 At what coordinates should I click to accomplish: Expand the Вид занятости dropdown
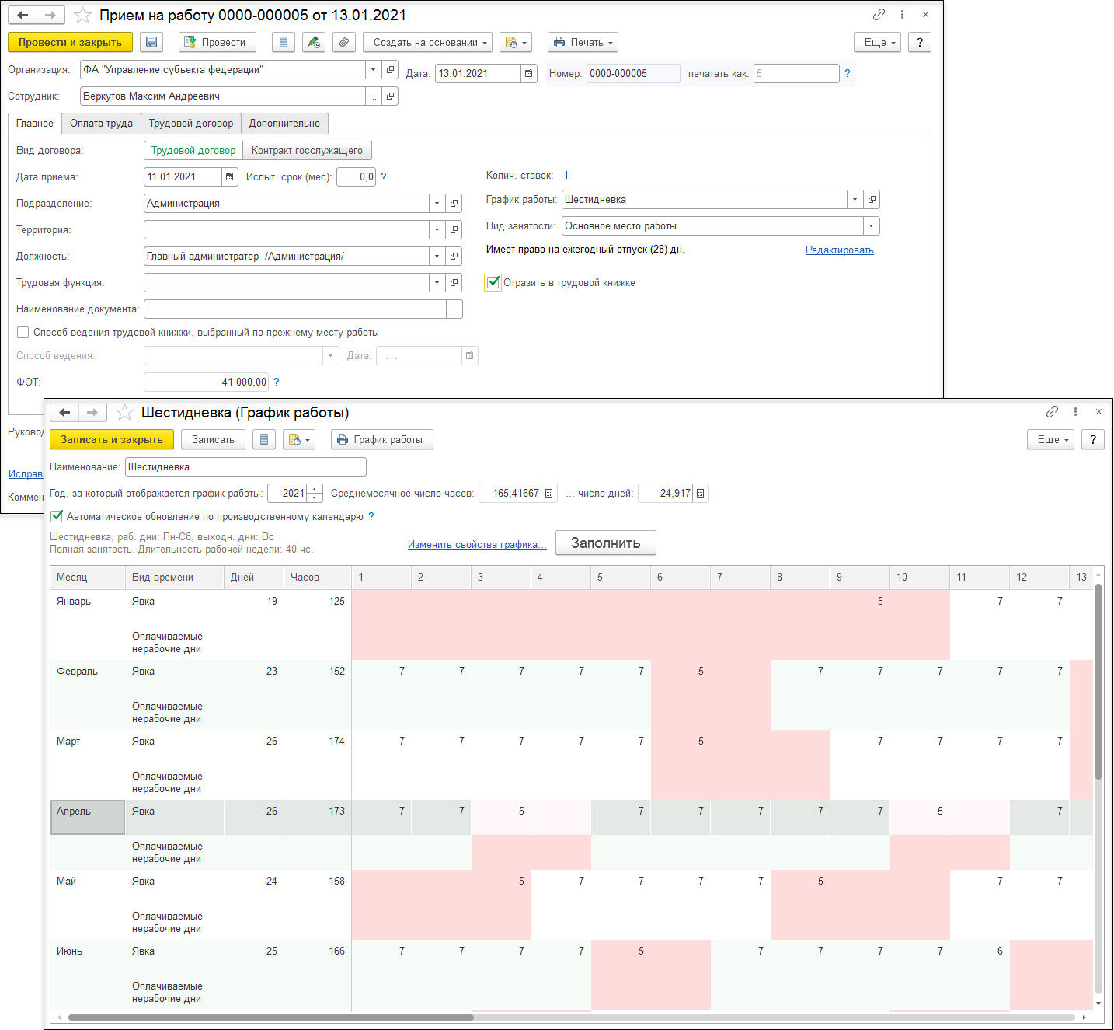point(872,225)
